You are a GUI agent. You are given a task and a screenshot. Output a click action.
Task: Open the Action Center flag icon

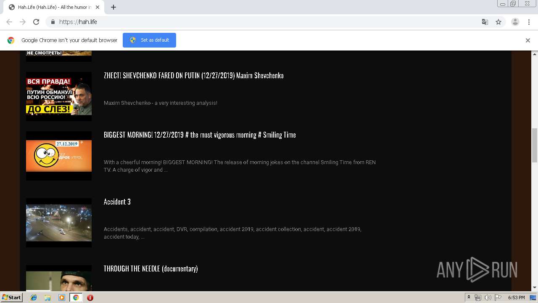pos(498,298)
